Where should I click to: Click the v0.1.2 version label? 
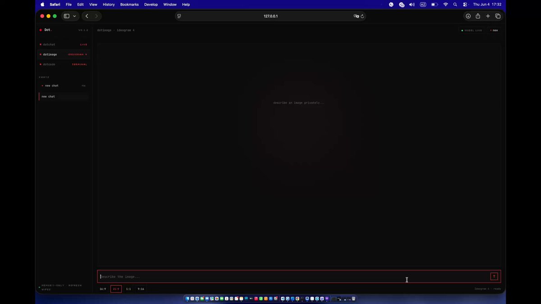(83, 30)
